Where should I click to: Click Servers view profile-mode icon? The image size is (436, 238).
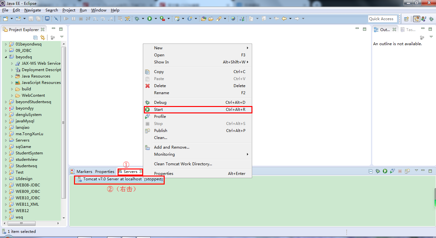click(x=392, y=171)
